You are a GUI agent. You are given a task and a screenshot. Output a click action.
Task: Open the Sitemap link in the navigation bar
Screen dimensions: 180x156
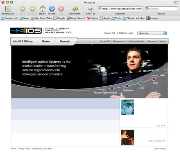pyautogui.click(x=152, y=41)
